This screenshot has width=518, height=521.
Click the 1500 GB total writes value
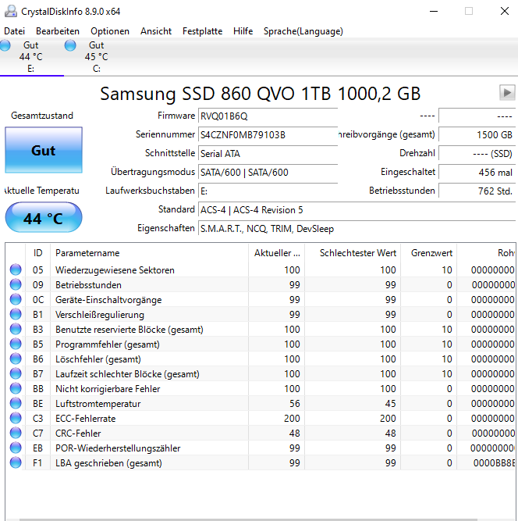(x=477, y=135)
